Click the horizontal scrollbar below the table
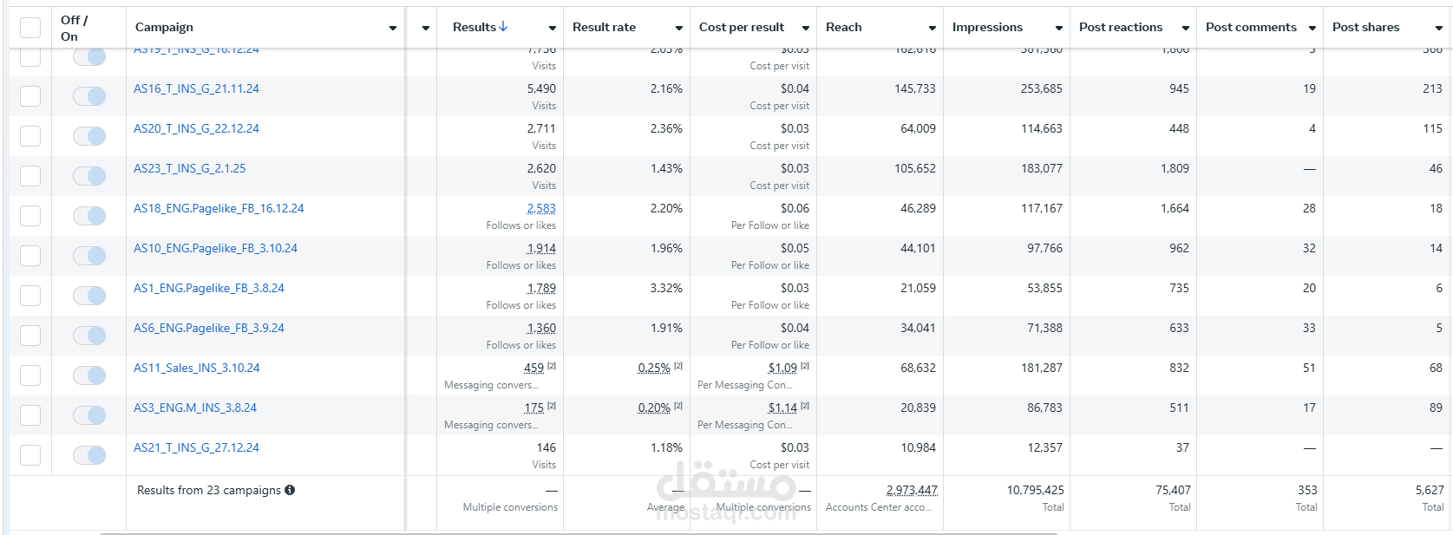 [579, 533]
